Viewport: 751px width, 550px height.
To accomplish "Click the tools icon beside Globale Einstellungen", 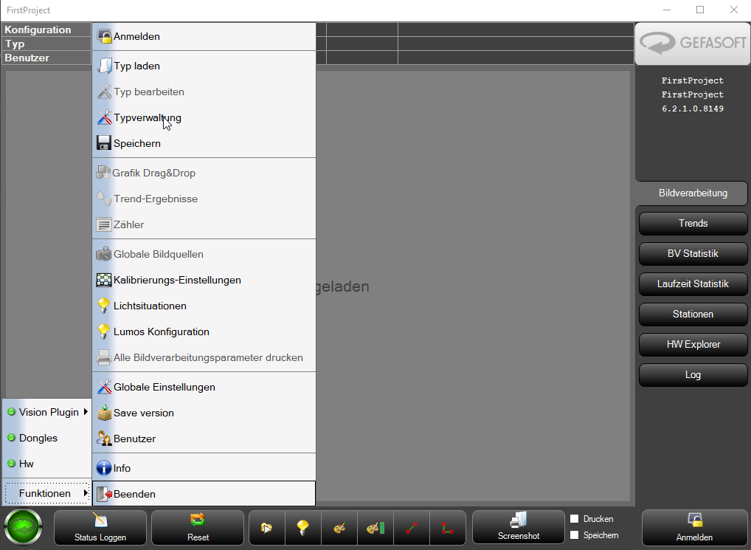I will tap(104, 387).
